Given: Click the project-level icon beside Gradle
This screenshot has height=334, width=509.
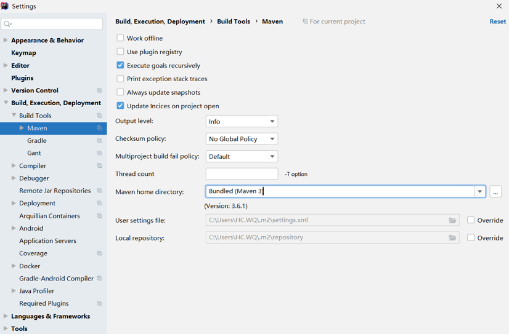Looking at the screenshot, I should [x=99, y=141].
